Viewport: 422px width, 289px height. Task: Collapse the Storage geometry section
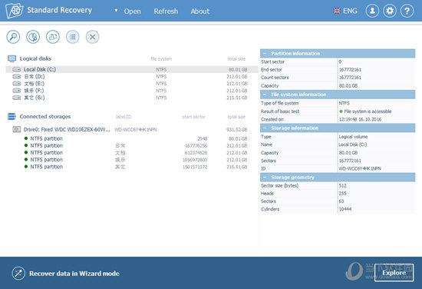click(265, 177)
